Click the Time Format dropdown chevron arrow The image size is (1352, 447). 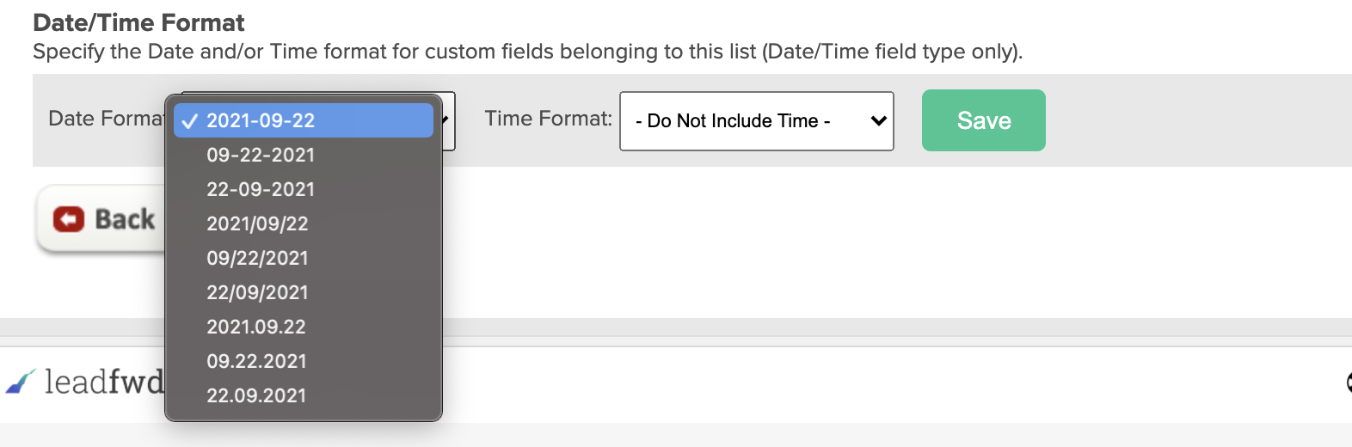click(x=878, y=121)
